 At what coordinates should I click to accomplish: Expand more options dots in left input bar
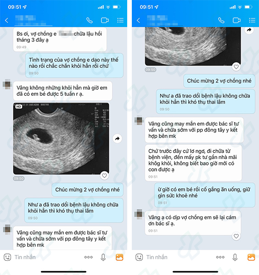click(88, 257)
